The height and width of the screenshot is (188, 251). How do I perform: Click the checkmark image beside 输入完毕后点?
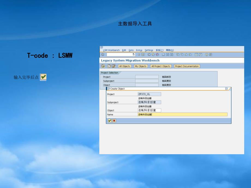(x=43, y=77)
